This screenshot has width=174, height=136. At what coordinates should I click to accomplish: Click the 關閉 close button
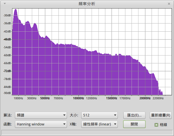tap(134, 124)
